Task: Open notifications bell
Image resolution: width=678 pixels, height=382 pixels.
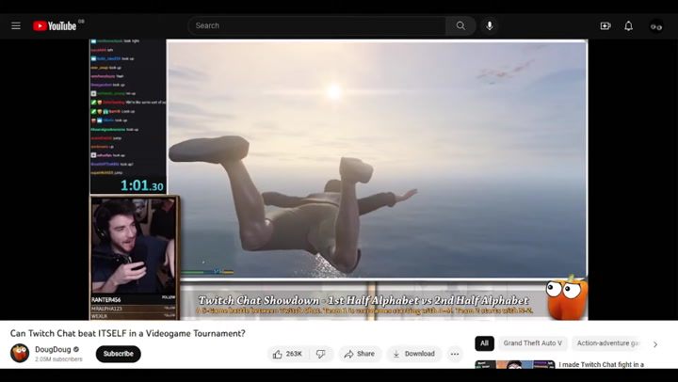Action: 629,26
